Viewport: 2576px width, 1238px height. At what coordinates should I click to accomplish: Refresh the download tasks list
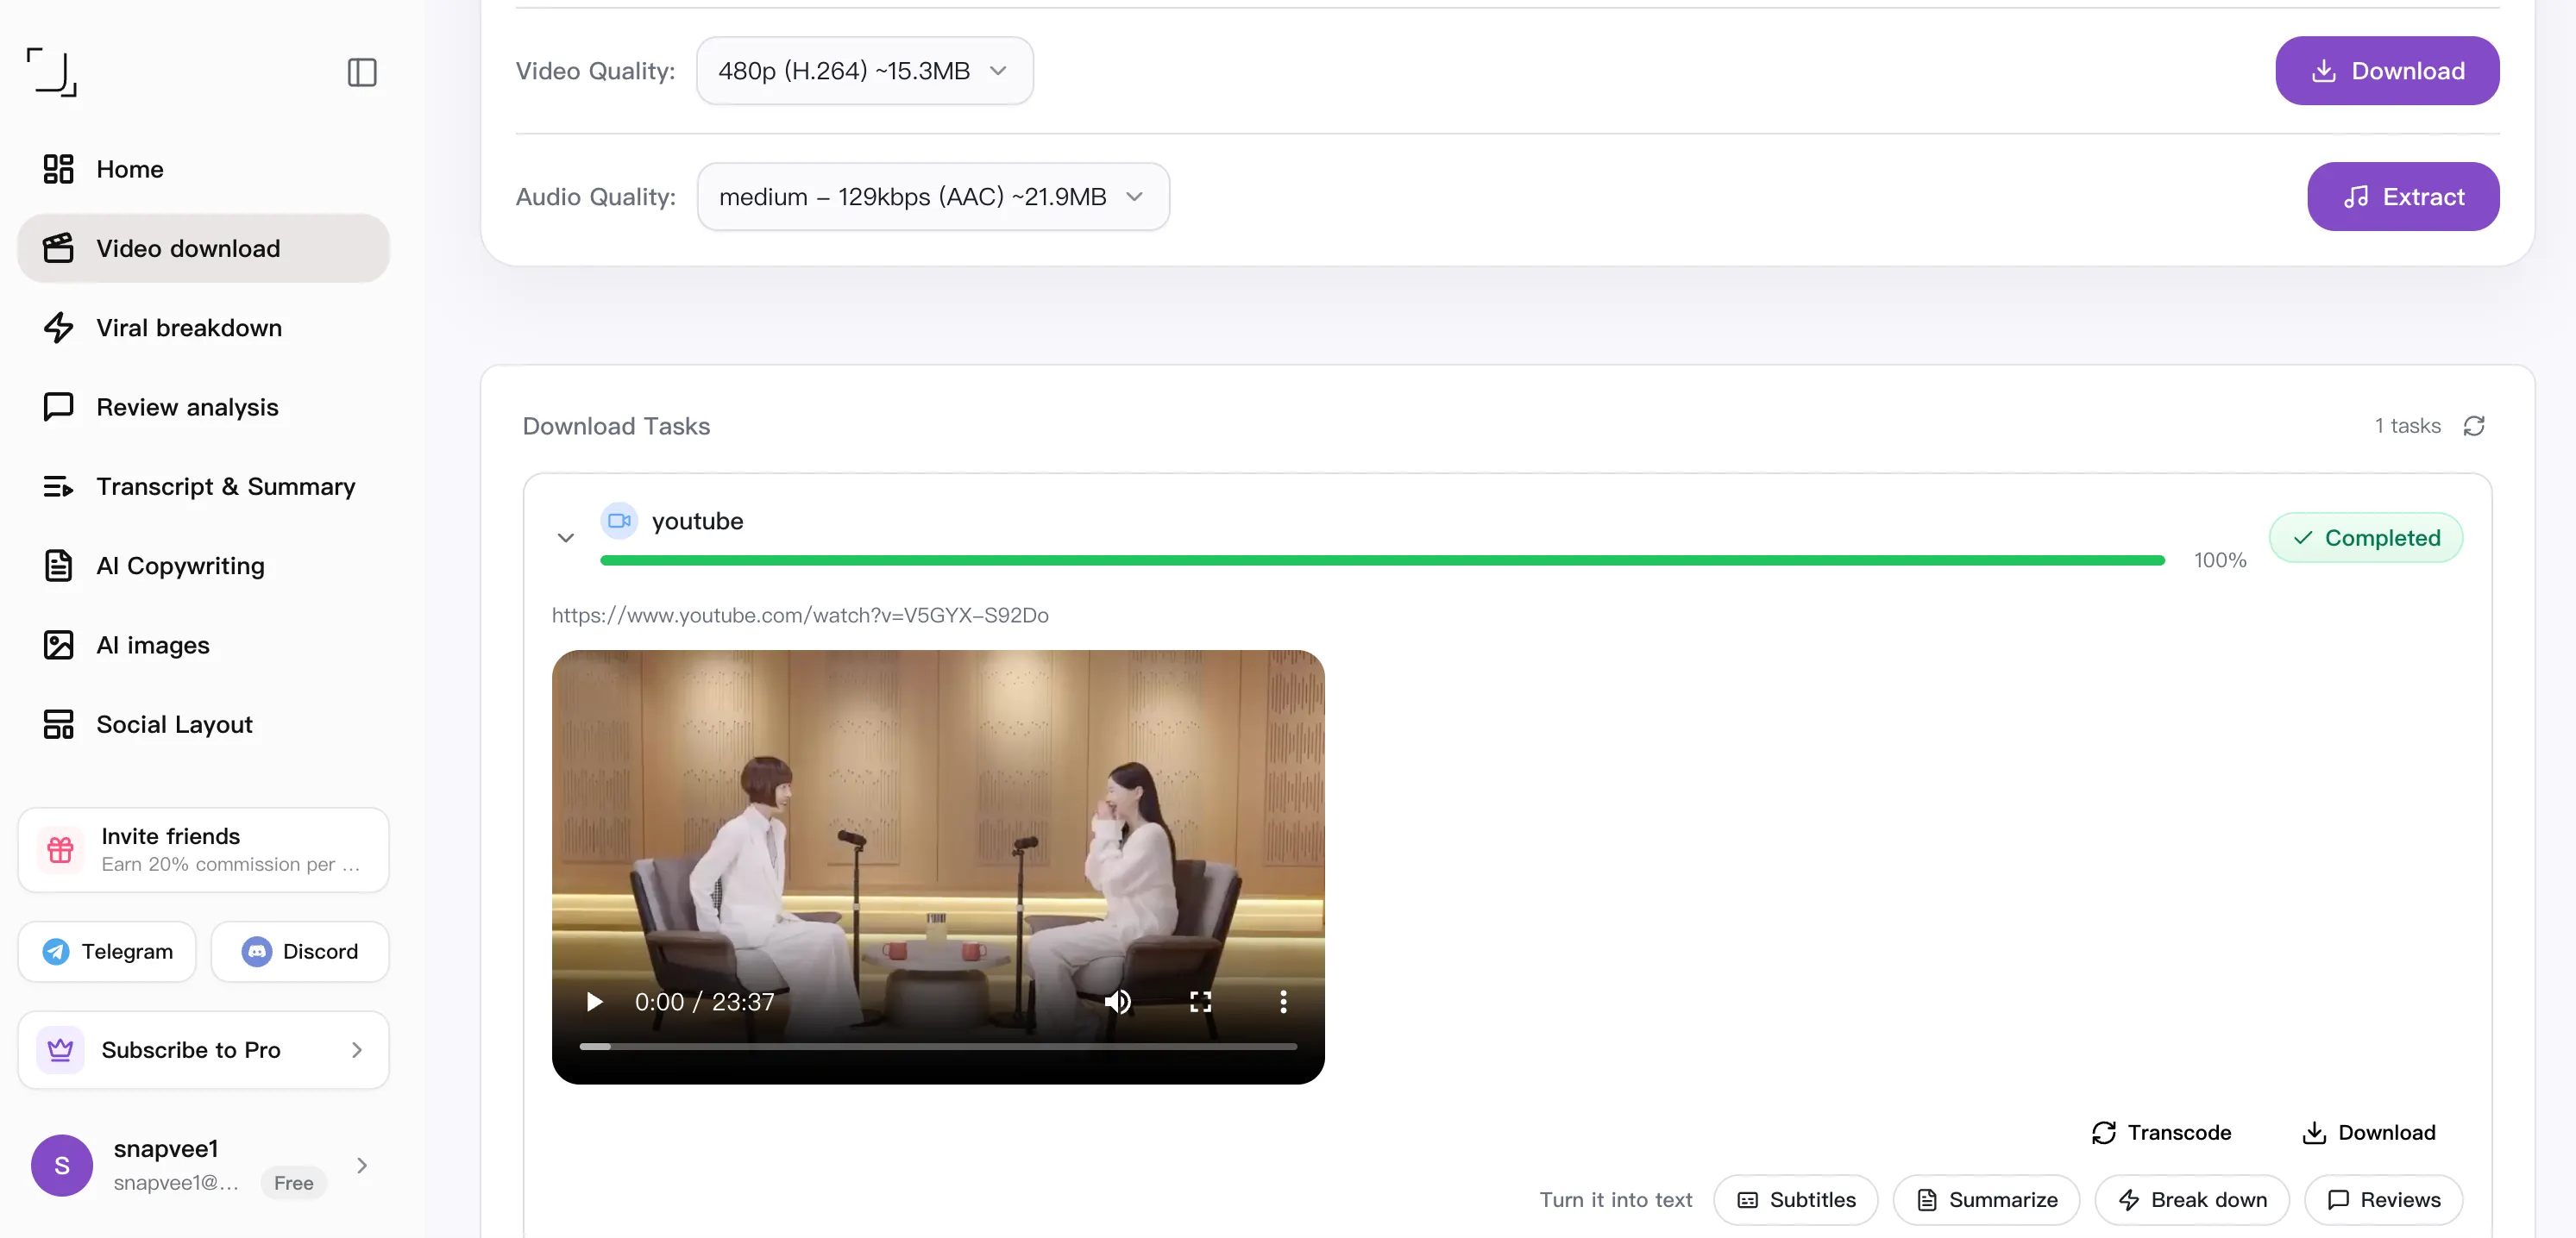(2474, 427)
